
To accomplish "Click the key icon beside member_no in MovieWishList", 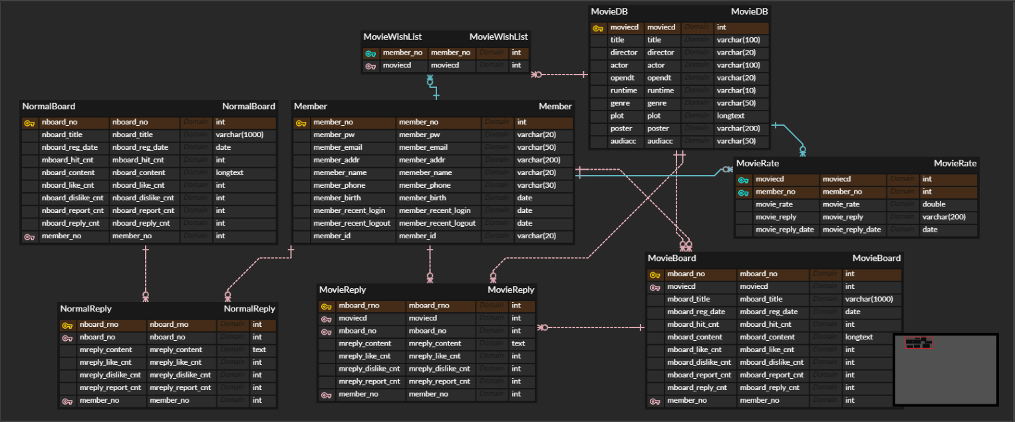I will (370, 53).
